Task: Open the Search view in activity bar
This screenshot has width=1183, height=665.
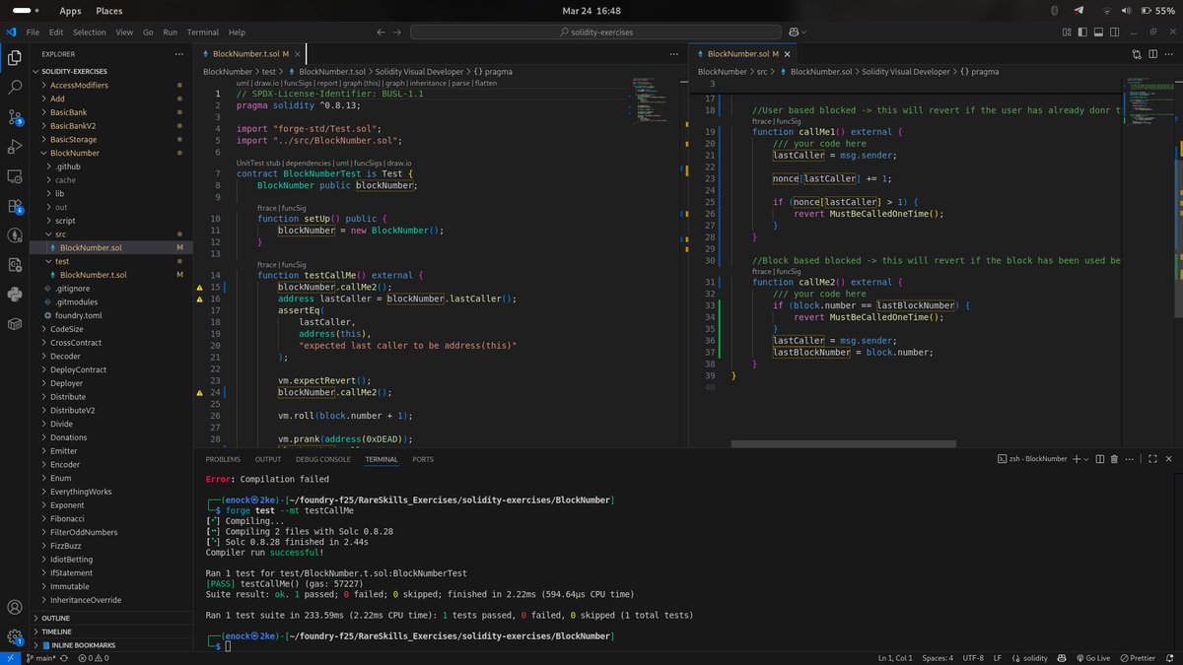Action: pyautogui.click(x=15, y=87)
